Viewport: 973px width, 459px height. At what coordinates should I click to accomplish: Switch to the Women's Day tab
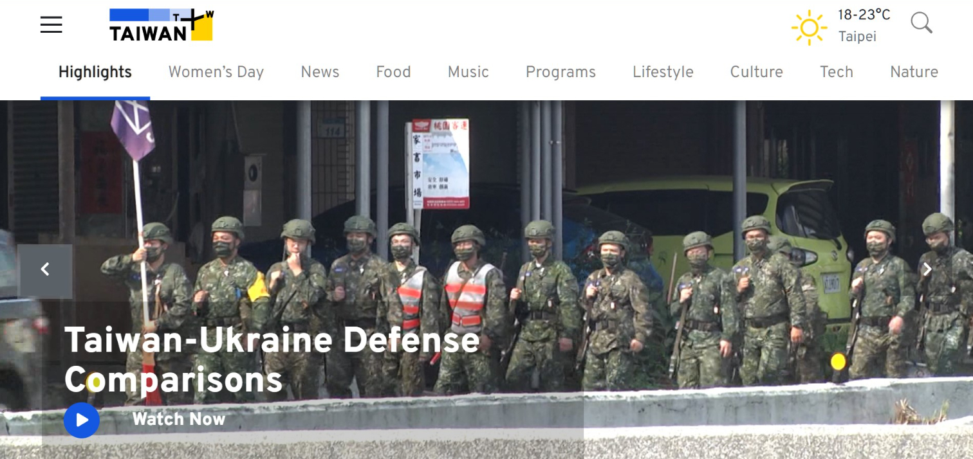coord(216,72)
